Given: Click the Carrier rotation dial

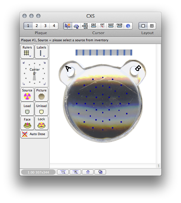Looking at the screenshot, I should (x=34, y=73).
